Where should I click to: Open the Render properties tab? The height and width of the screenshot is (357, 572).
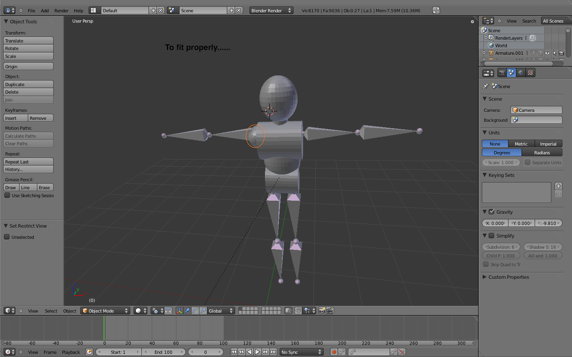pos(502,73)
